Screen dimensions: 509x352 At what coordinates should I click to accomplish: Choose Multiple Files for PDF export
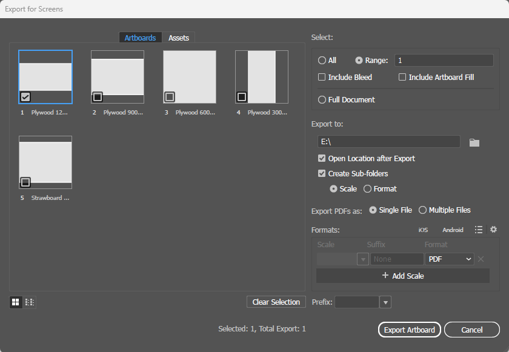pyautogui.click(x=422, y=210)
